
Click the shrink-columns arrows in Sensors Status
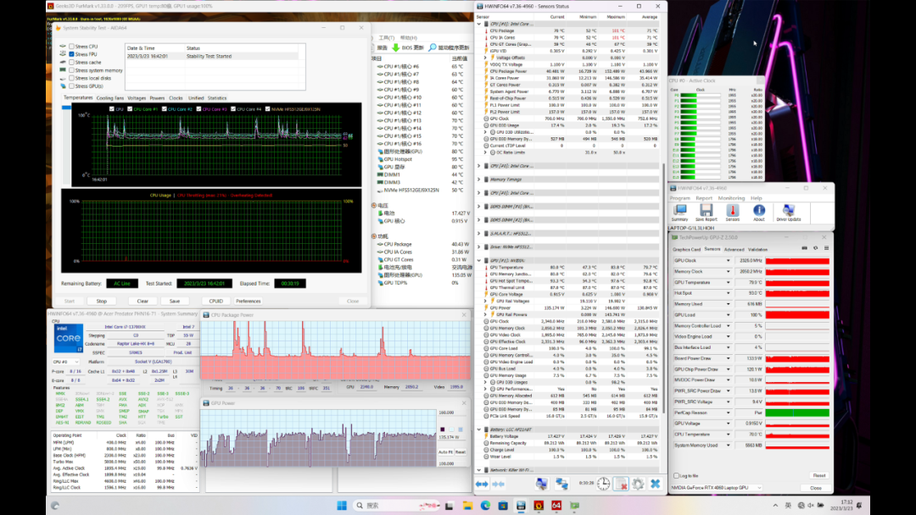click(499, 485)
